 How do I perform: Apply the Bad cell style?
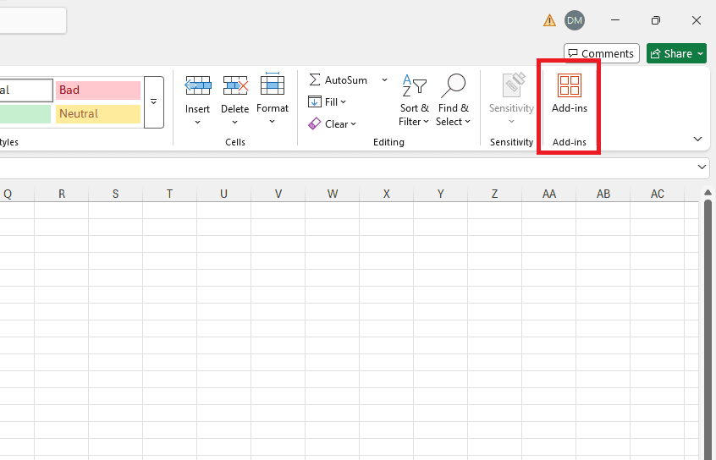pyautogui.click(x=98, y=90)
